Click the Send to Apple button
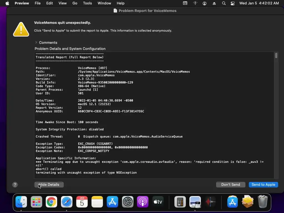This screenshot has width=284, height=213. 263,184
